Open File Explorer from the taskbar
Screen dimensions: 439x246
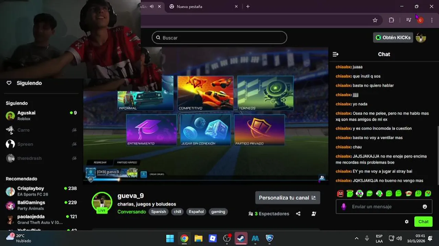click(x=198, y=238)
